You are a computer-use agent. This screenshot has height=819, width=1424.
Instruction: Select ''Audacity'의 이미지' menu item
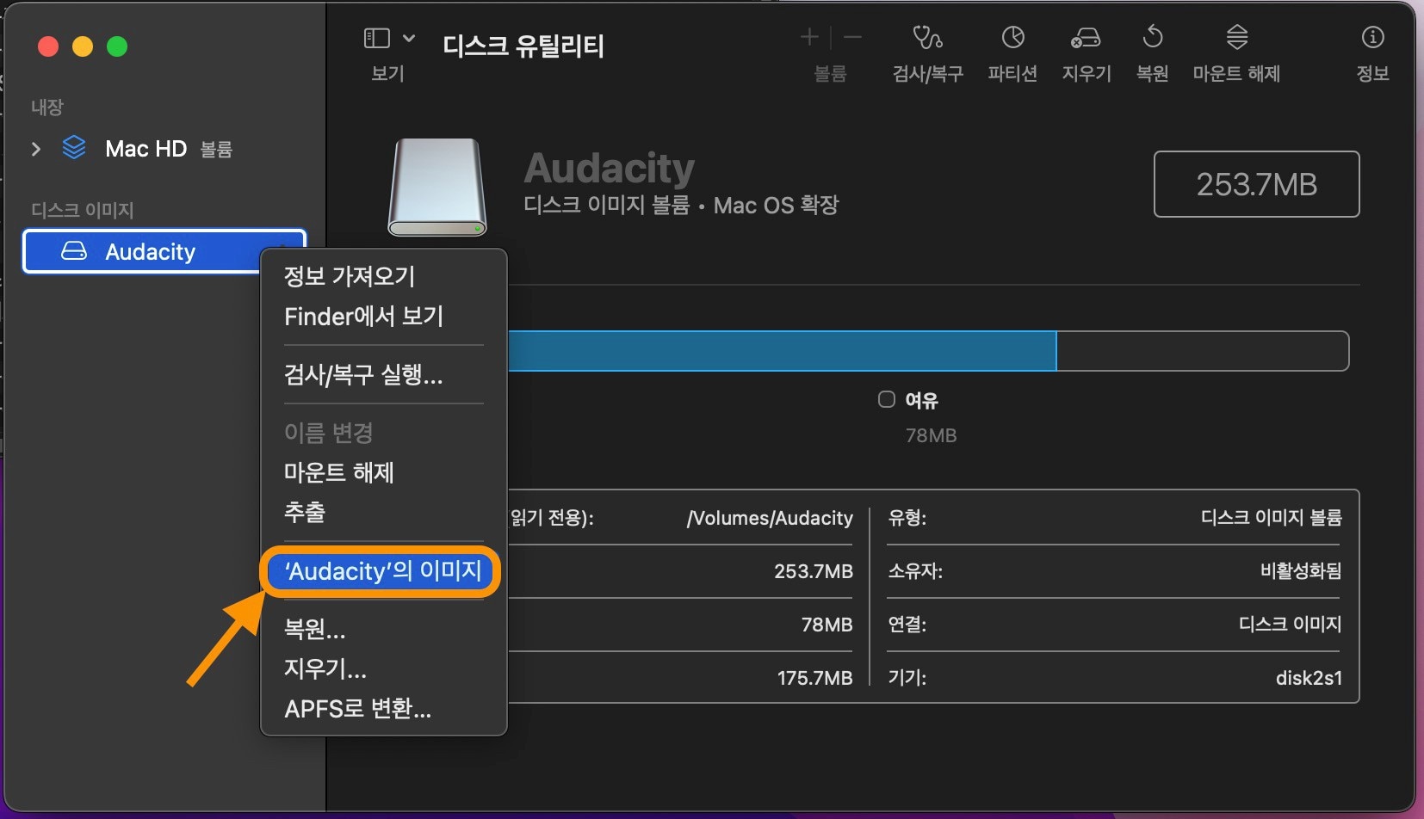384,570
